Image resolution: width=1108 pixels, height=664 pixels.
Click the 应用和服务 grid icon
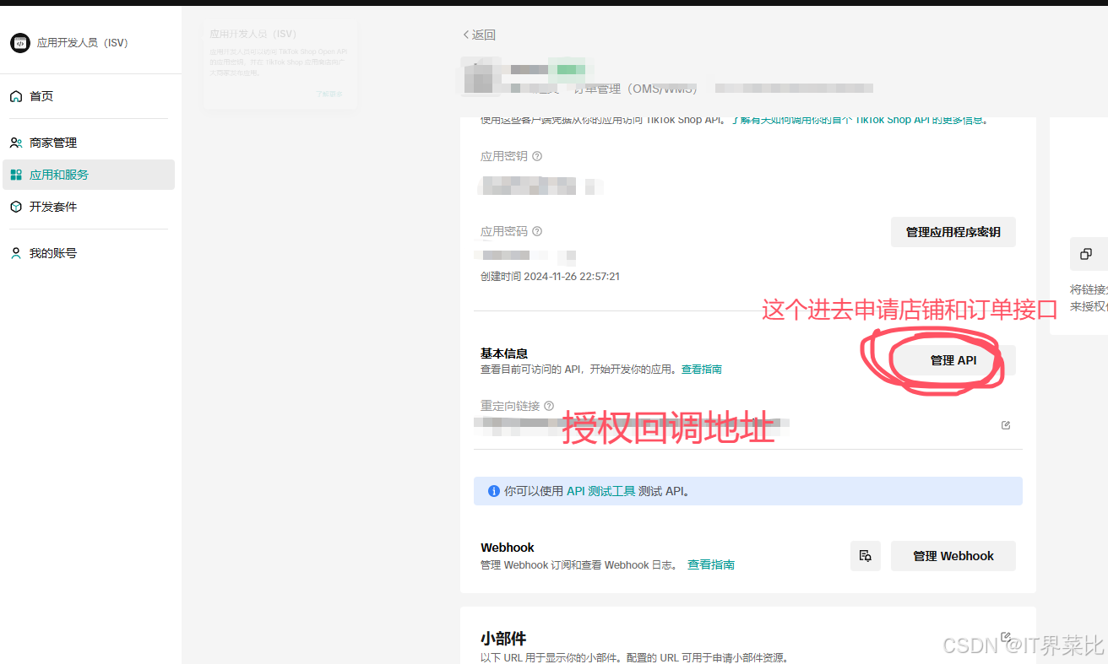tap(16, 175)
